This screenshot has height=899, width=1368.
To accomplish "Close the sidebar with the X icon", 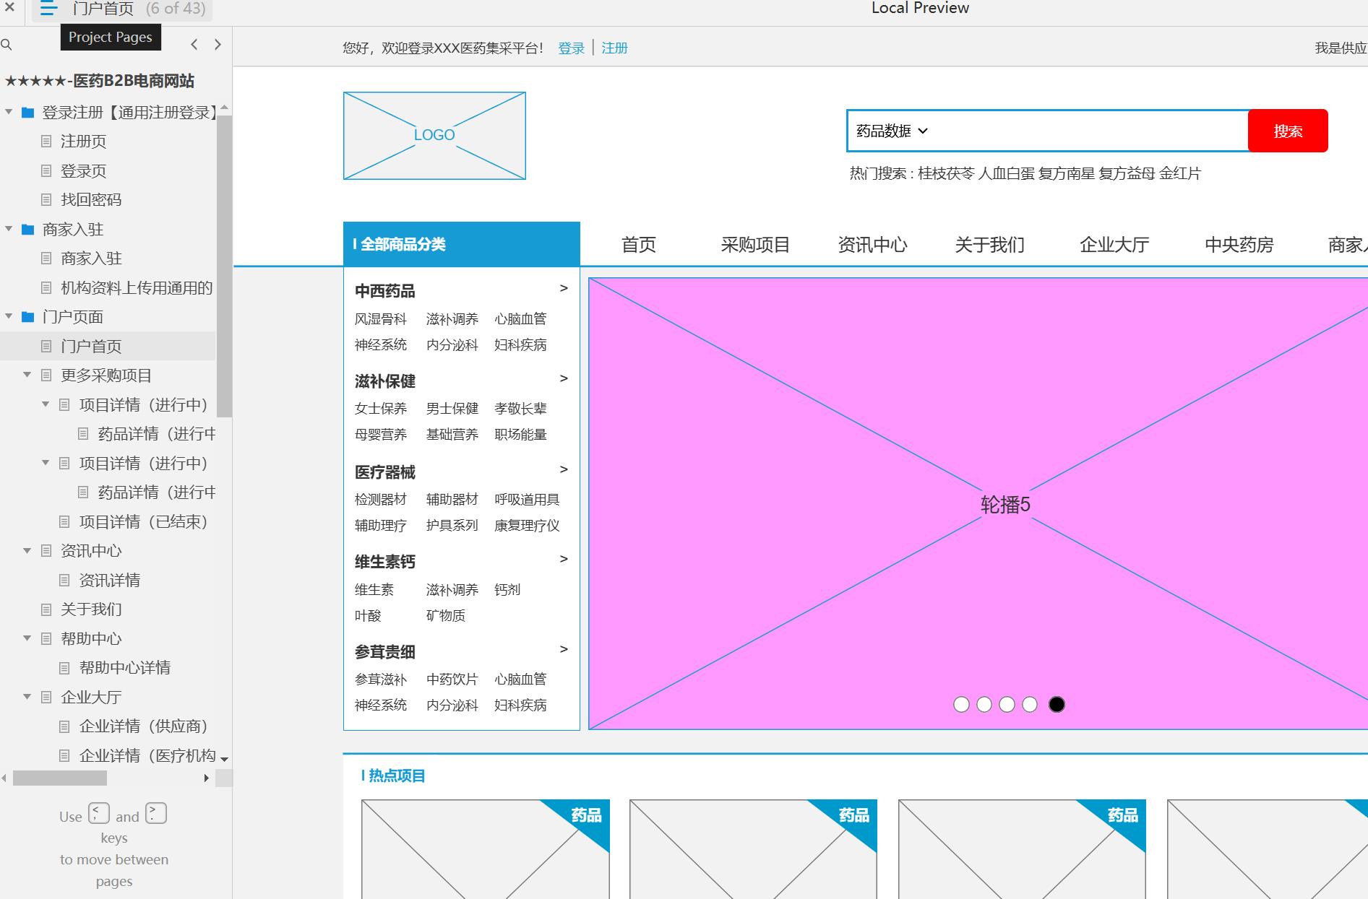I will (x=9, y=7).
